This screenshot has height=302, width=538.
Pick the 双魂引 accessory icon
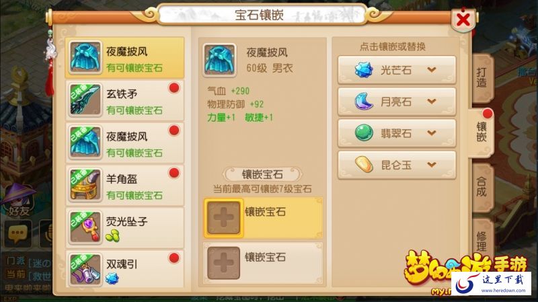pyautogui.click(x=85, y=270)
